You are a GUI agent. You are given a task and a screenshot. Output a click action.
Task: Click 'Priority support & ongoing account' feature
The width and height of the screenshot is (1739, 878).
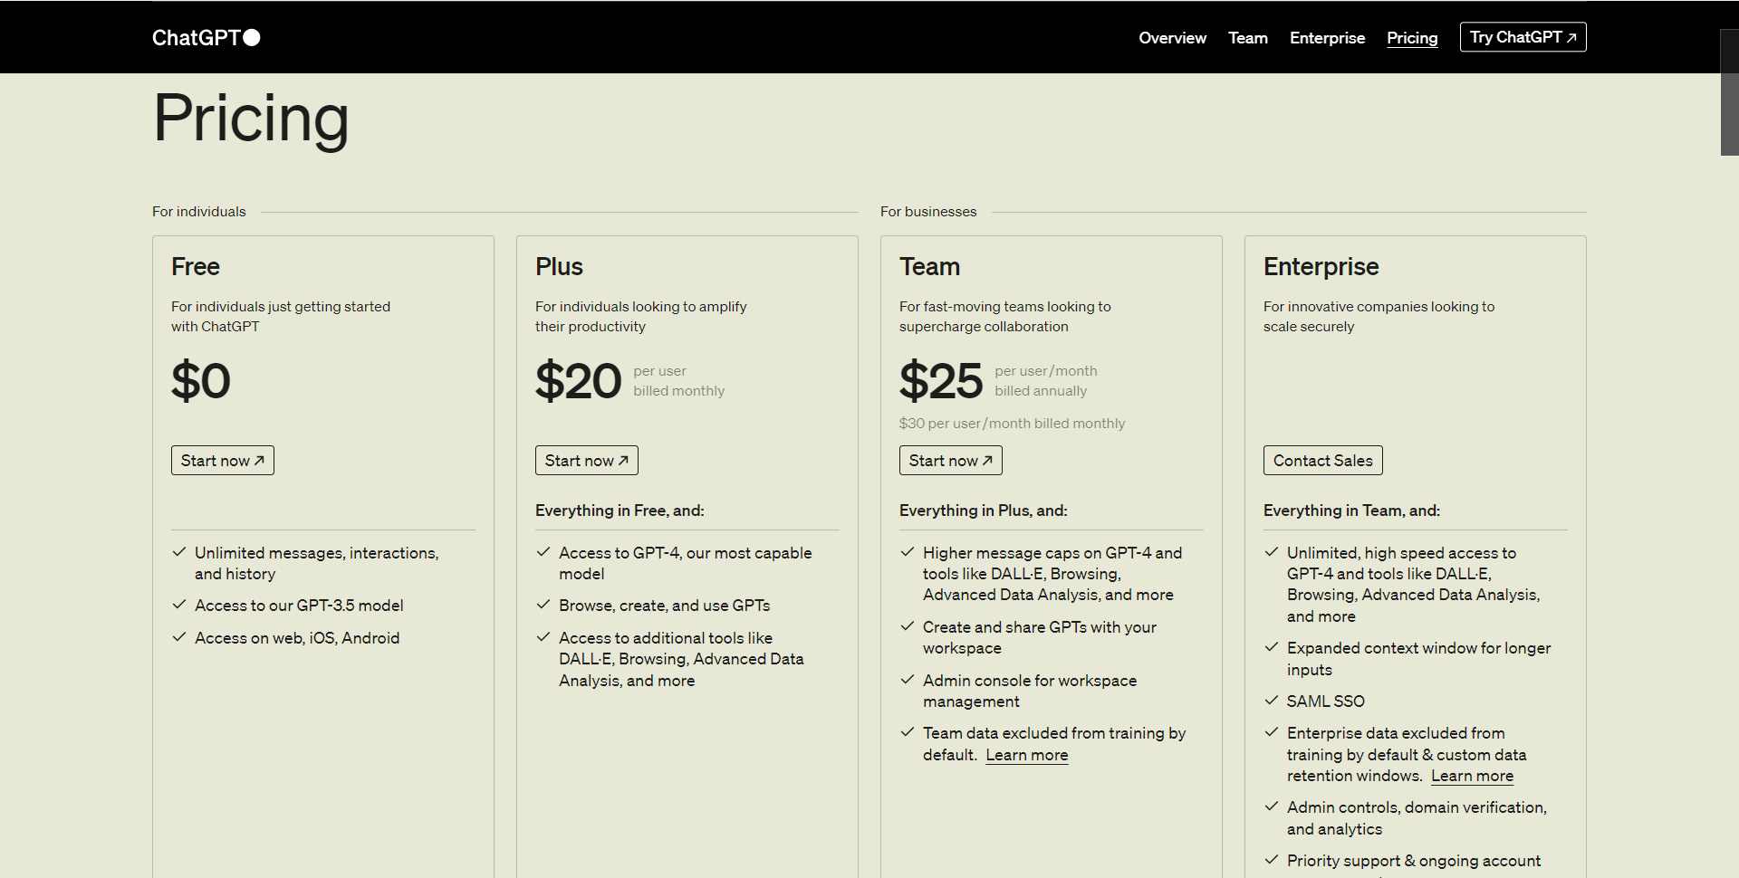pos(1414,861)
